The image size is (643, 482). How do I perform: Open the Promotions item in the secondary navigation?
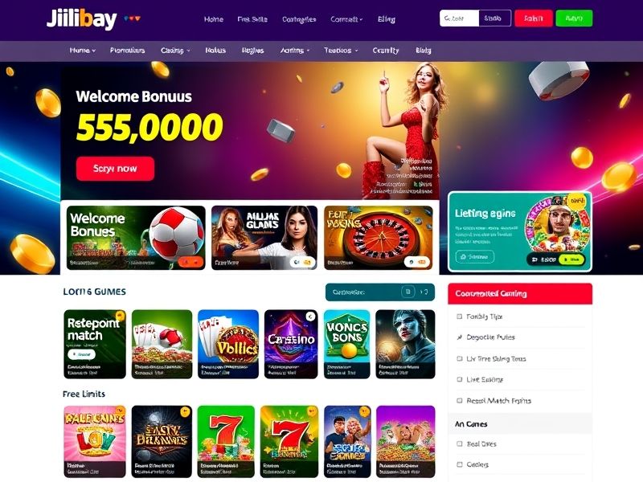(x=127, y=51)
